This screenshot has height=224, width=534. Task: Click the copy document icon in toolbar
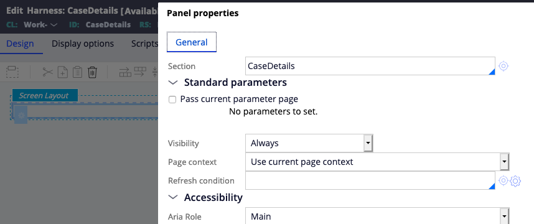click(x=63, y=72)
